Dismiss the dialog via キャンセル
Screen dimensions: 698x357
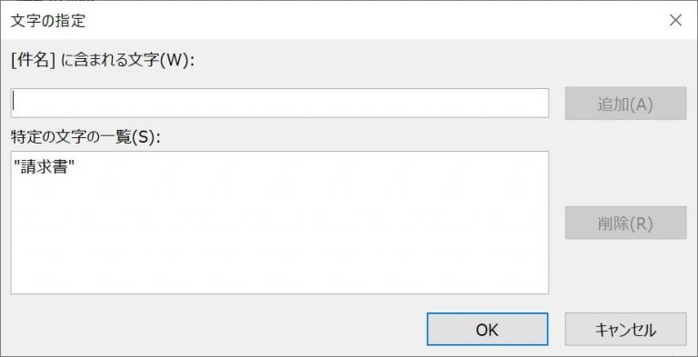(625, 330)
